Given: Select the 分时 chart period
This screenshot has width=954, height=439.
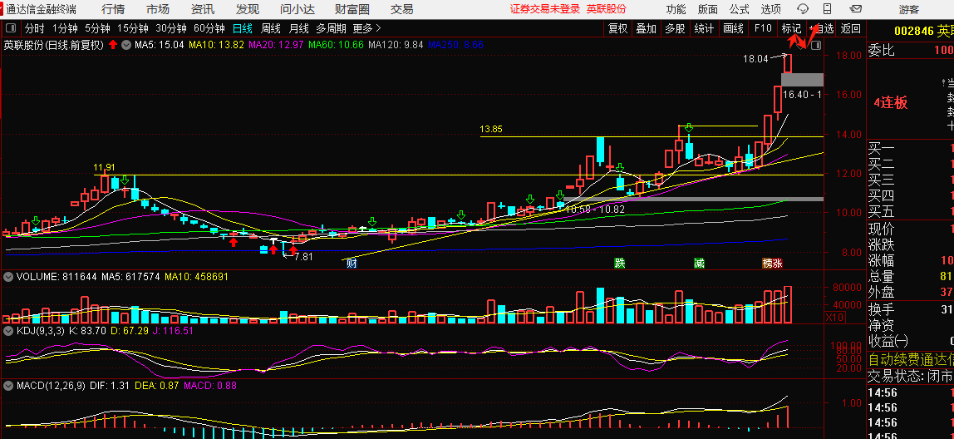Looking at the screenshot, I should click(35, 28).
